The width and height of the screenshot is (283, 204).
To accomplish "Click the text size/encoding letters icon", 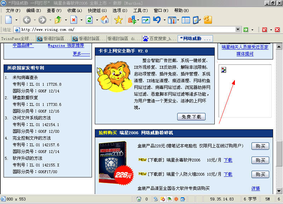I will tap(132, 20).
